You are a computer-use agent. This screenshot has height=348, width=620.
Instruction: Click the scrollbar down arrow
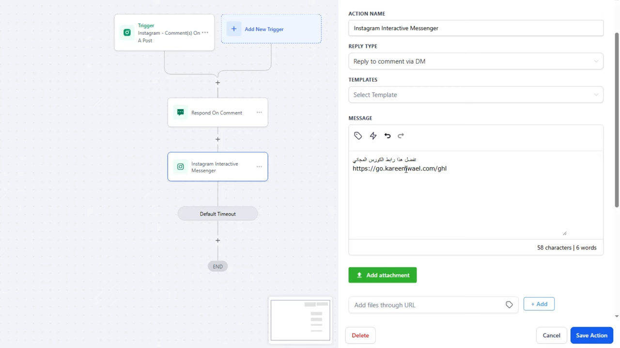coord(617,316)
